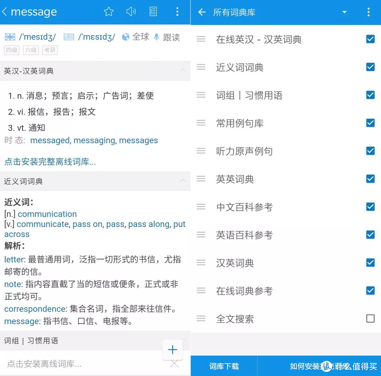
Task: Uncheck 英英词典 checkbox
Action: pos(370,179)
